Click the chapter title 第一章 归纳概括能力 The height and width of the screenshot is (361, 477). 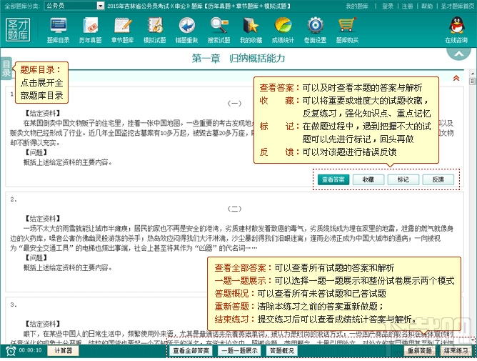tap(239, 58)
